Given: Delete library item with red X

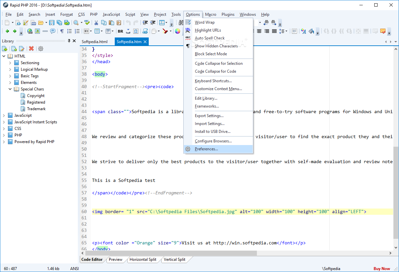Looking at the screenshot, I should click(x=31, y=48).
